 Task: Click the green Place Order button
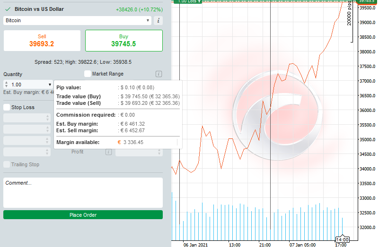pos(83,215)
